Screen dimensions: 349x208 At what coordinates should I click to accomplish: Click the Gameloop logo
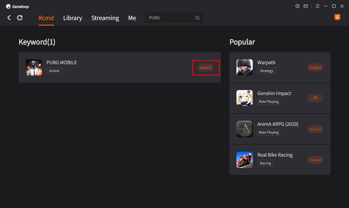[17, 6]
